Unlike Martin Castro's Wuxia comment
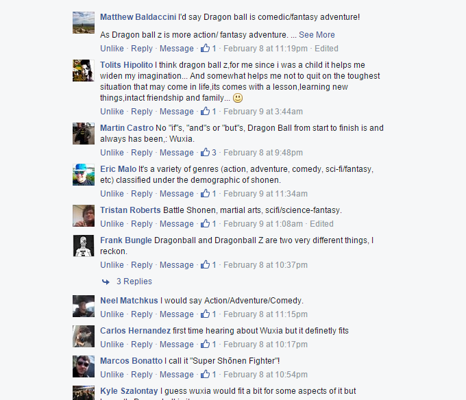This screenshot has width=466, height=400. pos(112,152)
